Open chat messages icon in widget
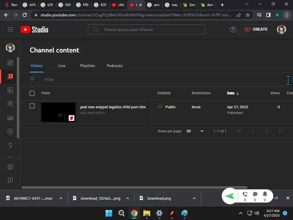 click(255, 194)
